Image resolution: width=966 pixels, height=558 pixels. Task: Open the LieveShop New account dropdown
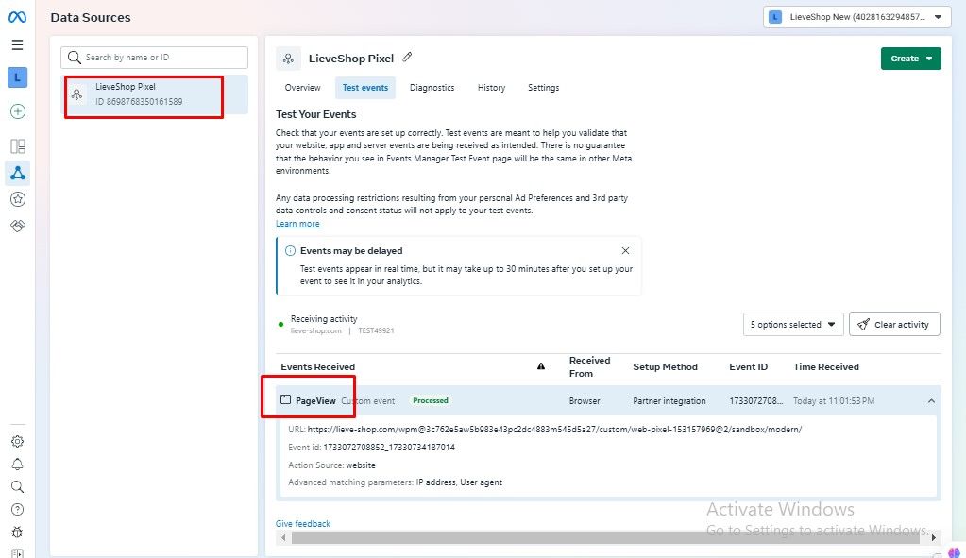pos(857,17)
